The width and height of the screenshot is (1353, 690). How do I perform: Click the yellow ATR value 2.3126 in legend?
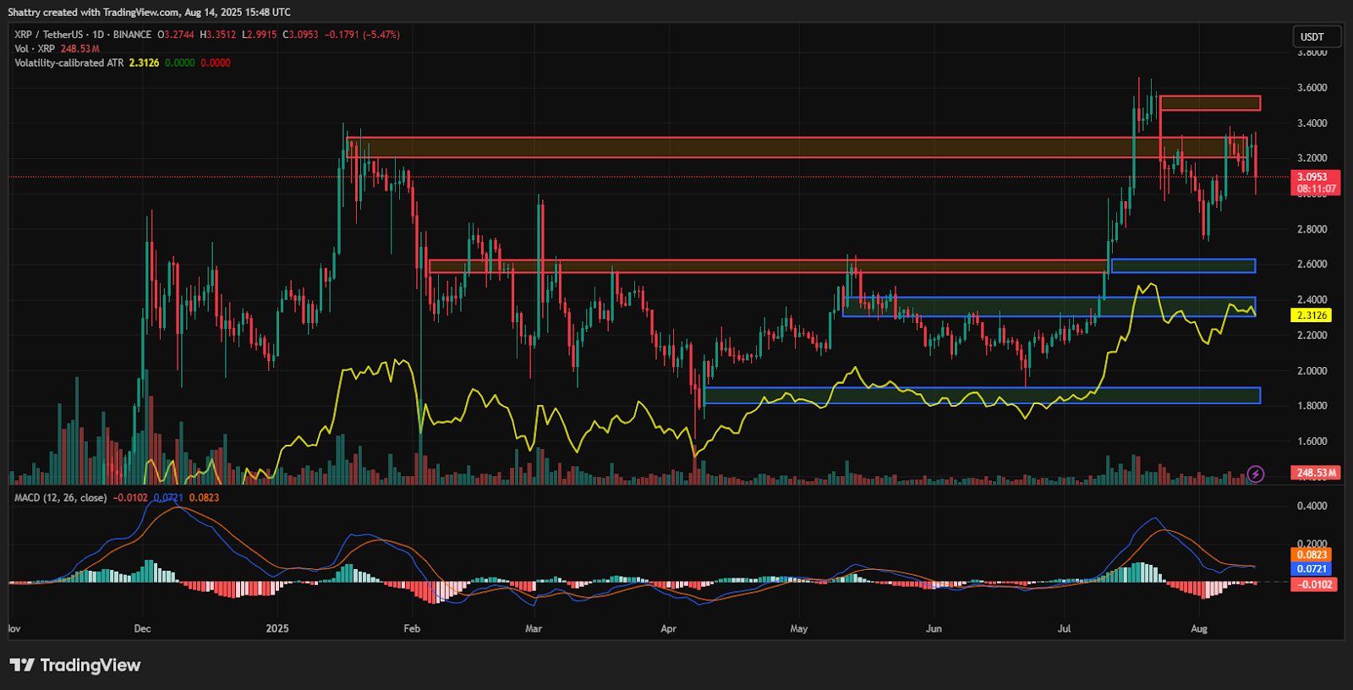click(x=144, y=63)
